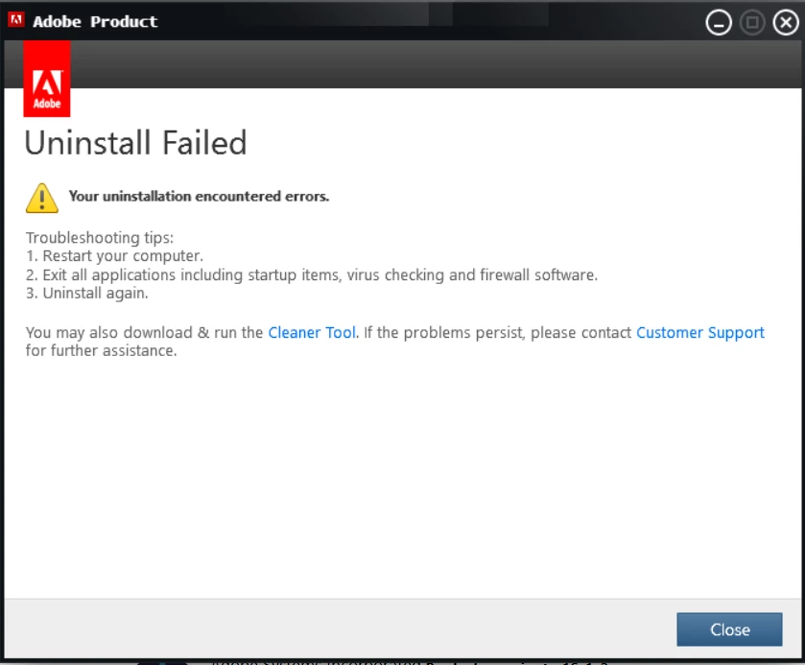Select the 'Exit all applications' tip line
Screen dimensions: 805x665
pos(312,275)
